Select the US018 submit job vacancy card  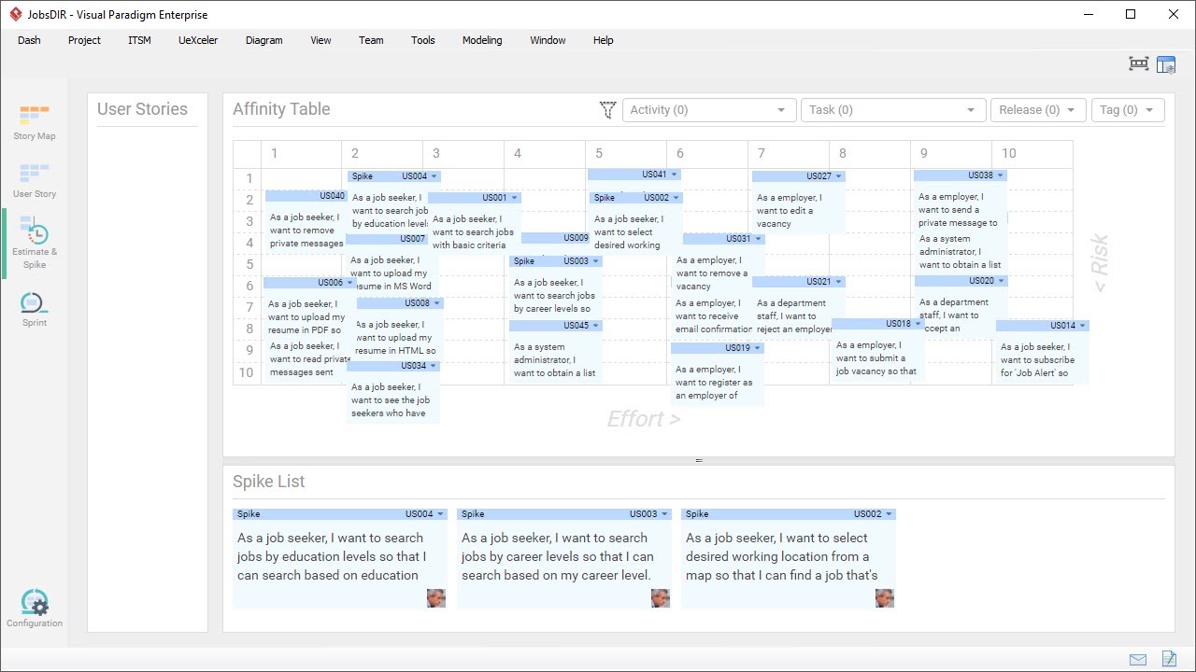pyautogui.click(x=877, y=350)
